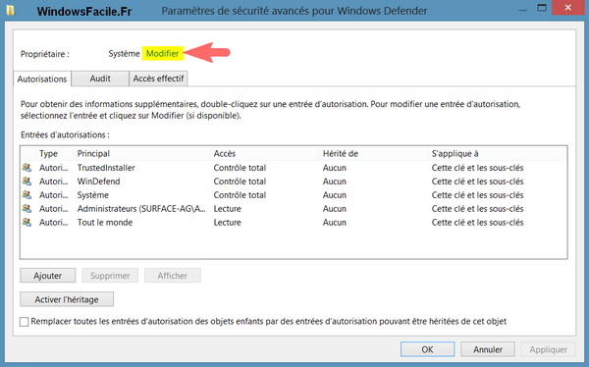Viewport: 589px width, 367px height.
Task: Cancel the dialog with Annuler
Action: click(488, 349)
